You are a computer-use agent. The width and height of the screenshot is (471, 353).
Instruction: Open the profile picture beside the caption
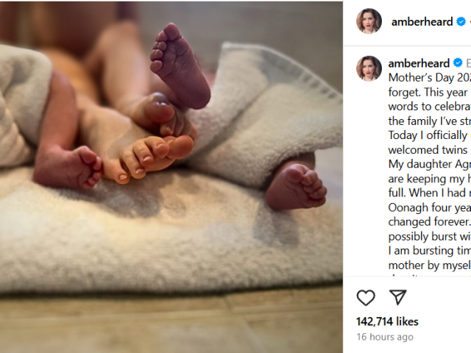pos(369,68)
